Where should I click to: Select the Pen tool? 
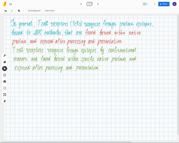point(4,55)
